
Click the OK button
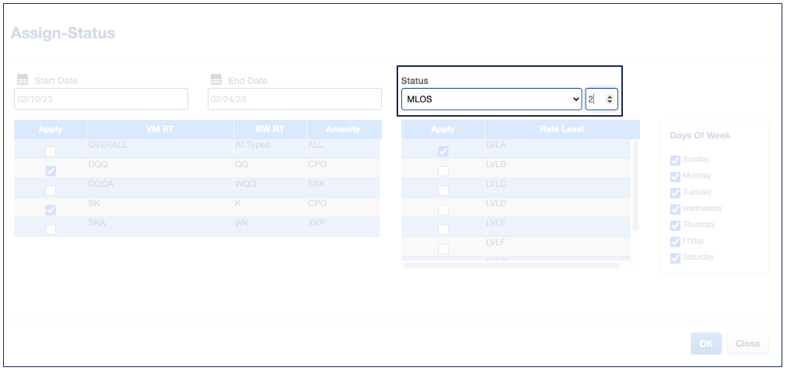click(x=705, y=344)
